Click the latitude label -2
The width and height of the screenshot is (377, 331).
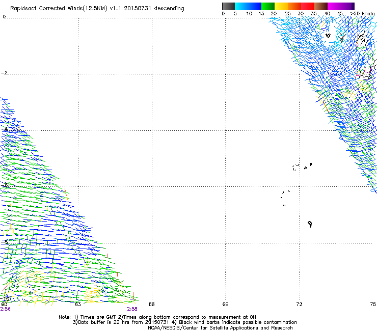(x=4, y=73)
